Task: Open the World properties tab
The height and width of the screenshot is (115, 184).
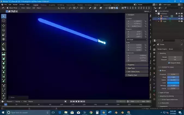Action: pyautogui.click(x=154, y=64)
